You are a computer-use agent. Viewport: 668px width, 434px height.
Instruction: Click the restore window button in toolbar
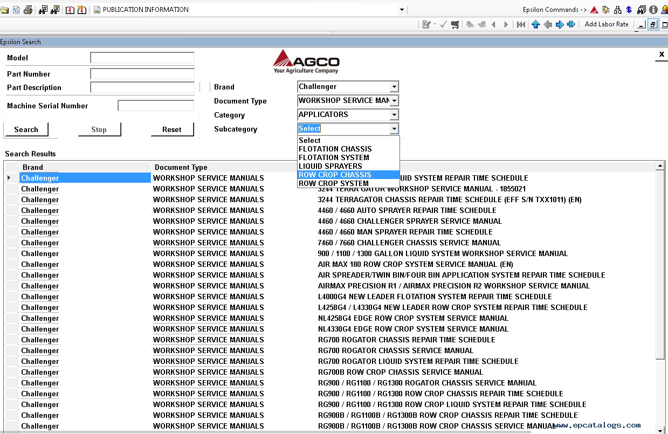click(653, 25)
